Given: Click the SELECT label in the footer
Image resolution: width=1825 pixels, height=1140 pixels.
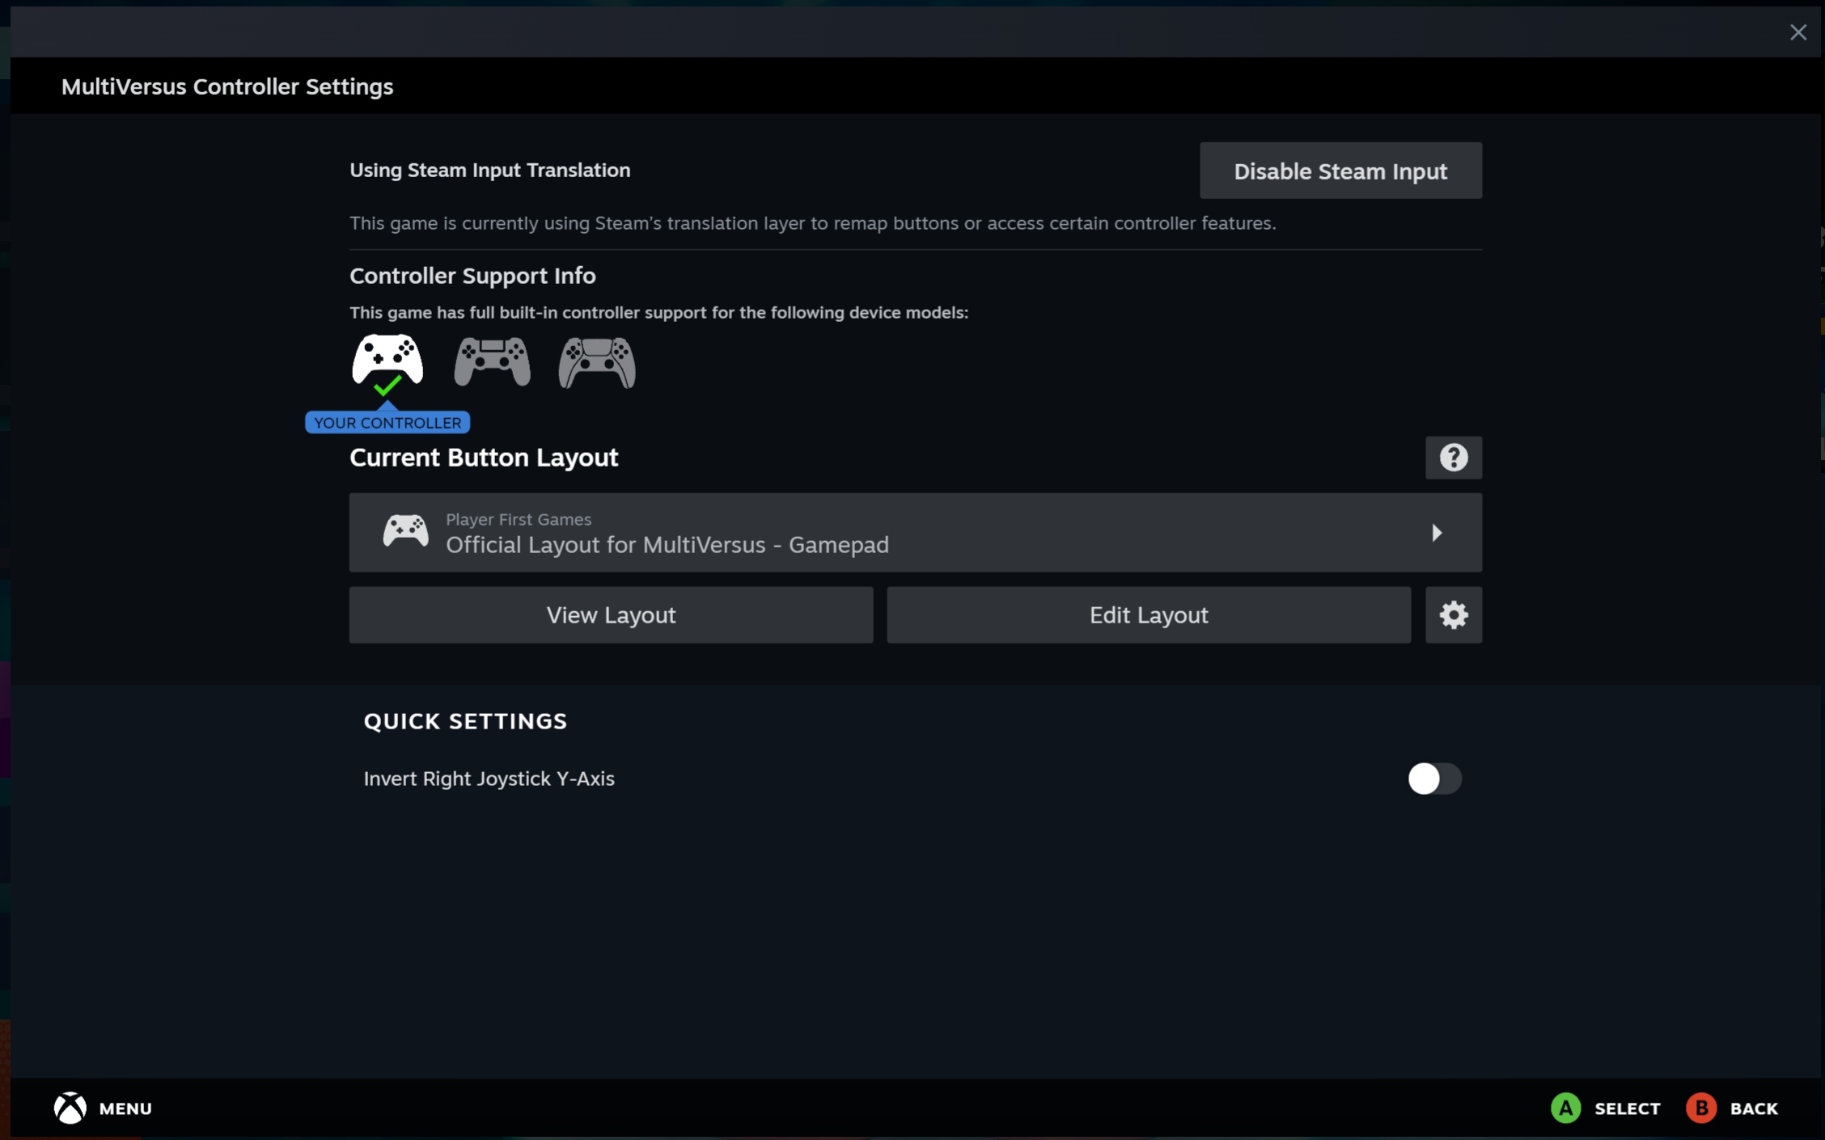Looking at the screenshot, I should [1627, 1108].
